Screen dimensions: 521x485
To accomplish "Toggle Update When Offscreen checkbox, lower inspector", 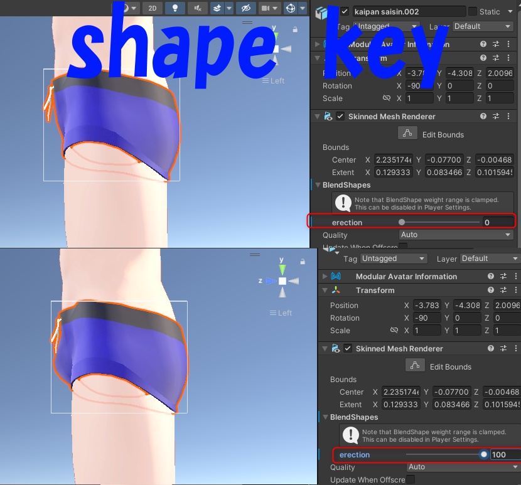I will pyautogui.click(x=411, y=479).
